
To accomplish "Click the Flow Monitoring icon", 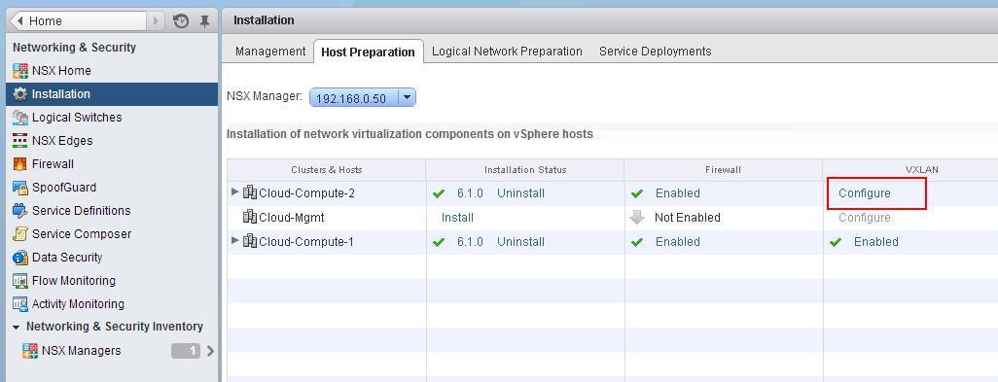I will 20,280.
